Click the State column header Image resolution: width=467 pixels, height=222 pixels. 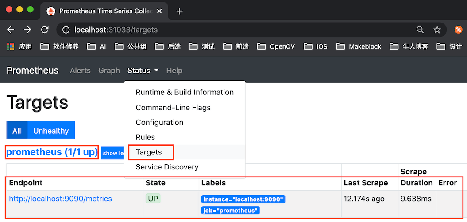tap(155, 183)
